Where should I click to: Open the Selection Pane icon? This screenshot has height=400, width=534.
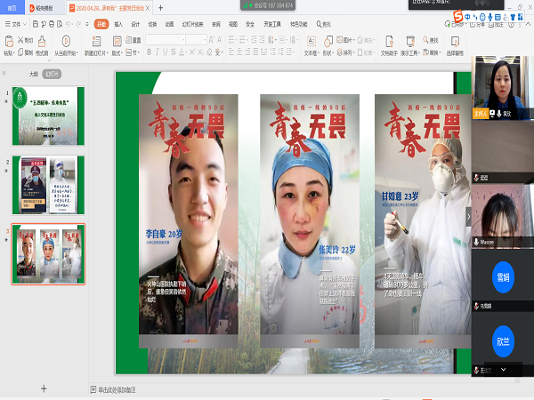point(455,41)
